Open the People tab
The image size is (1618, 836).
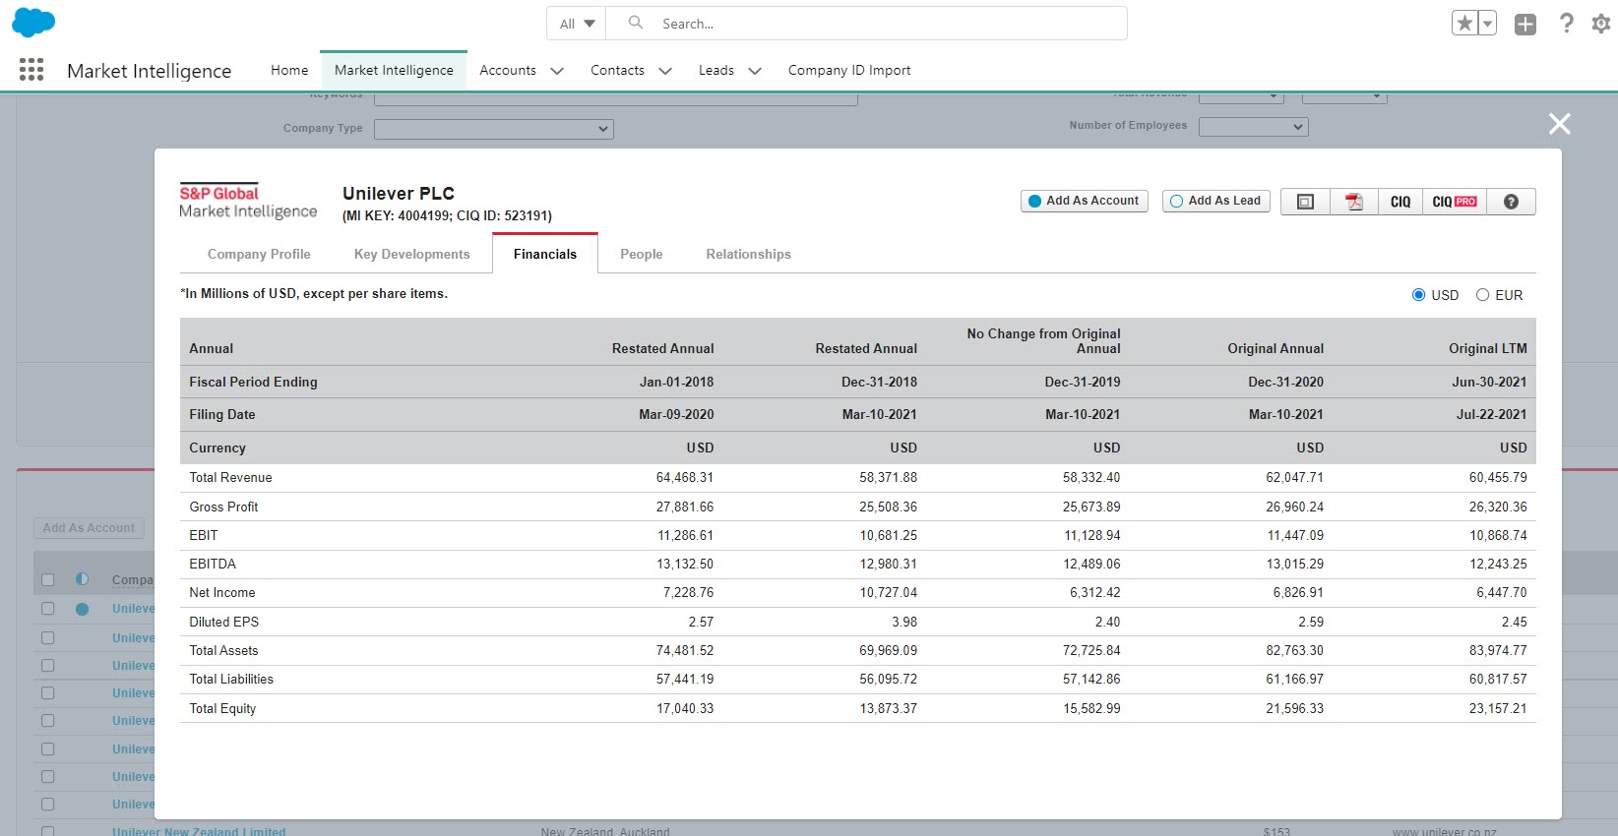click(642, 254)
